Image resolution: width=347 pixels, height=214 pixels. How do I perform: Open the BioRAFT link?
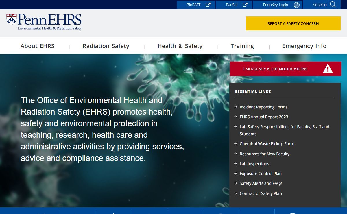(x=196, y=5)
